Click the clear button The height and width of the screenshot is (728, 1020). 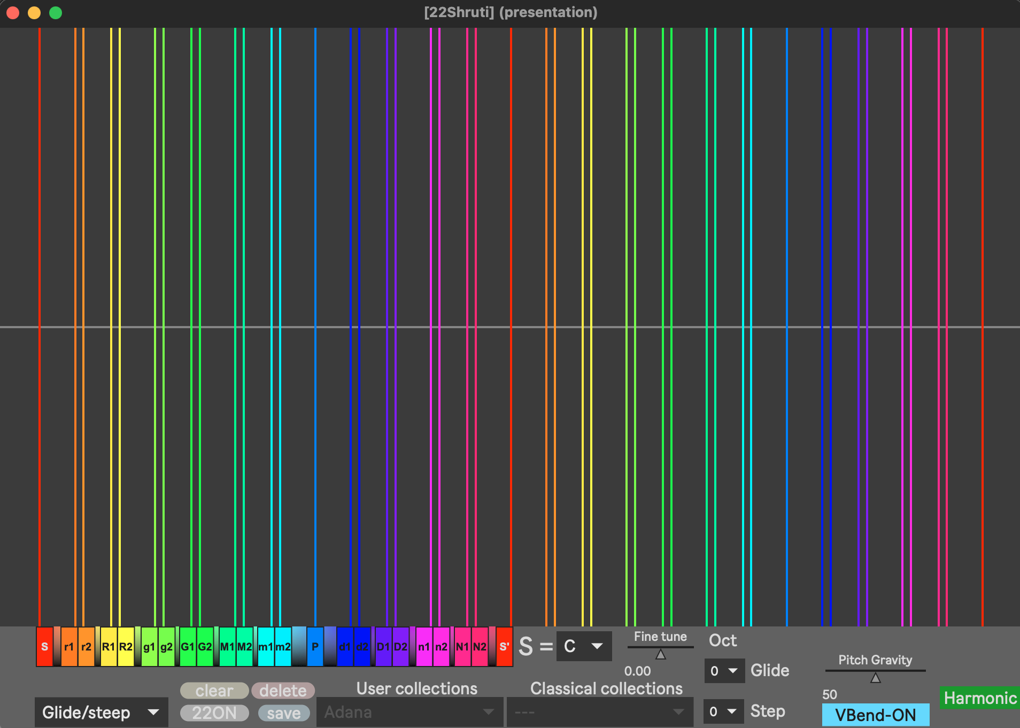(x=214, y=691)
